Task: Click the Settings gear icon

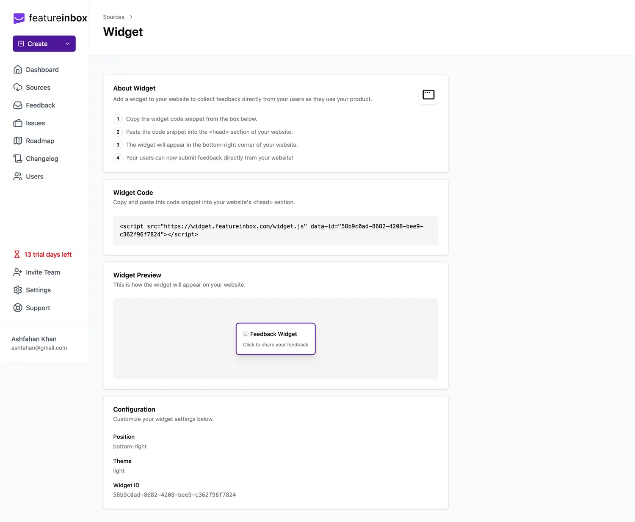Action: 18,290
